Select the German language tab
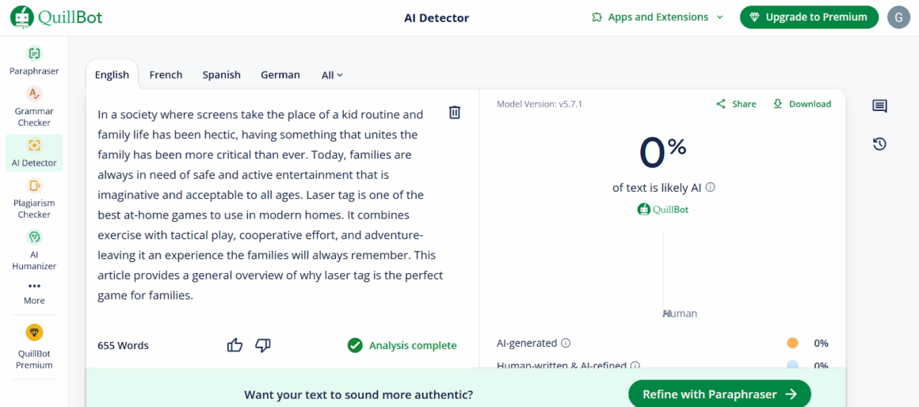919x407 pixels. 280,75
